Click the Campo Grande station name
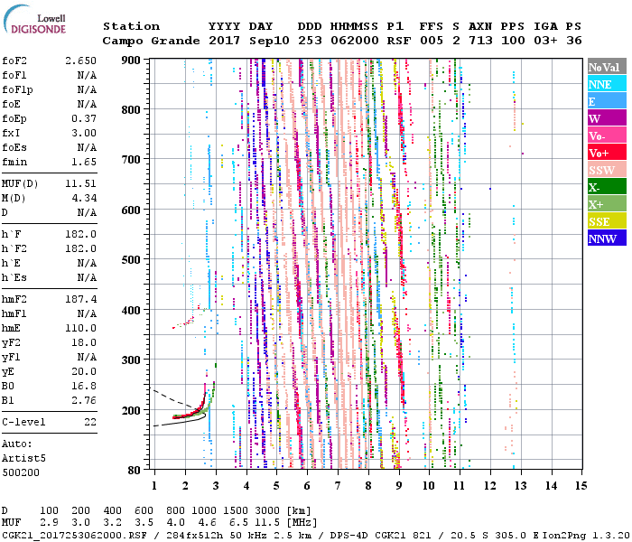This screenshot has height=542, width=632. (x=144, y=41)
